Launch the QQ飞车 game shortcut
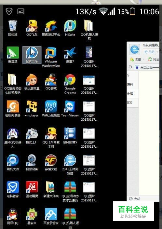162x229 pixels. click(32, 28)
